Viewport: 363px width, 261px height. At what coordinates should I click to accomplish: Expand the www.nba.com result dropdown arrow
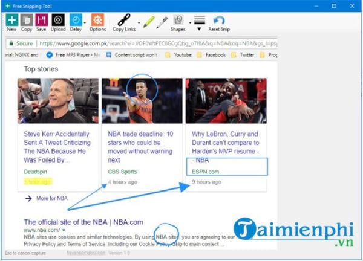64,230
